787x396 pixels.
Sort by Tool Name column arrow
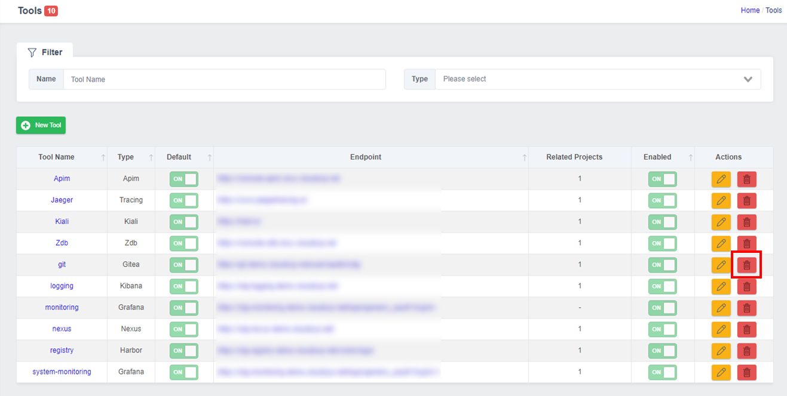tap(103, 157)
